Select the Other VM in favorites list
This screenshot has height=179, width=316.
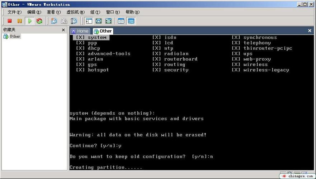coord(15,36)
